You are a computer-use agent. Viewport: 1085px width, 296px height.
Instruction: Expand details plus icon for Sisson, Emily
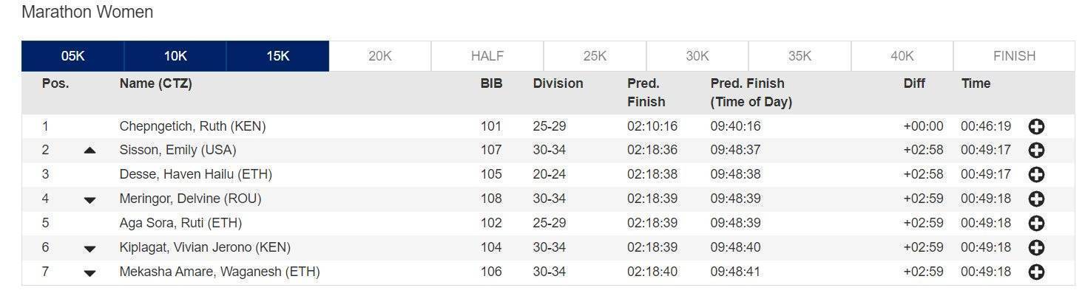(x=1036, y=151)
